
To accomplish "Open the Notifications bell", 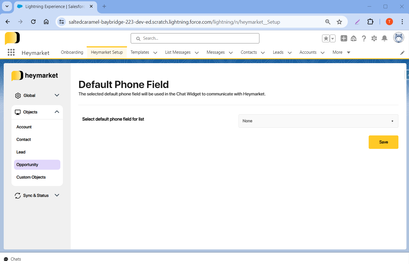I will (385, 38).
